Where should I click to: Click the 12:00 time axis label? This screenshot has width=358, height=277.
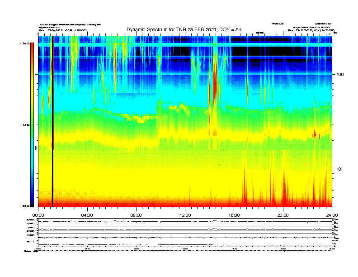coord(185,215)
